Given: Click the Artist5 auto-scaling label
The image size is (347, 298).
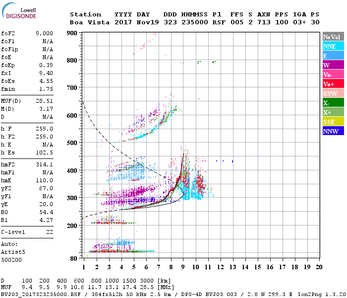Looking at the screenshot, I should click(13, 252).
